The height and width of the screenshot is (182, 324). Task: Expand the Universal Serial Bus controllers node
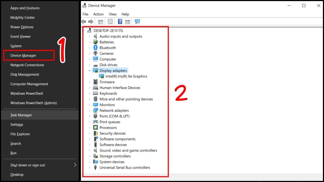point(89,167)
